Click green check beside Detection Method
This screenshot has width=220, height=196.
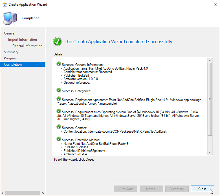[59, 139]
